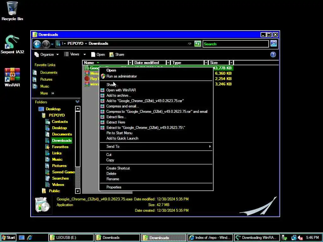Open the Name column filter dropdown
This screenshot has height=242, width=323.
130,63
